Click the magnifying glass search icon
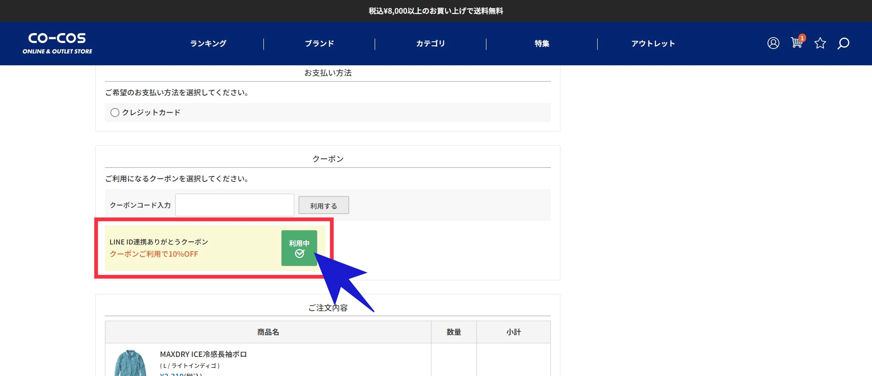The image size is (872, 376). pyautogui.click(x=843, y=43)
